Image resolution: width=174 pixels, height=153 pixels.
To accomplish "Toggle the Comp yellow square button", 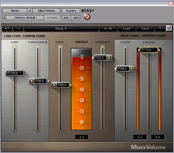I will click(132, 69).
